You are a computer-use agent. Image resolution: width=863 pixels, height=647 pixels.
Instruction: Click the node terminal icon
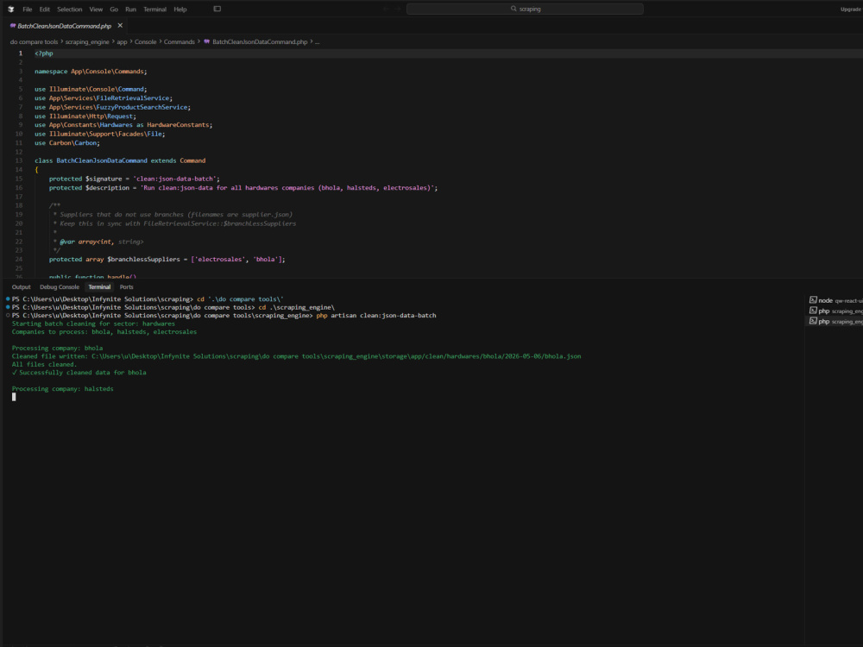813,300
